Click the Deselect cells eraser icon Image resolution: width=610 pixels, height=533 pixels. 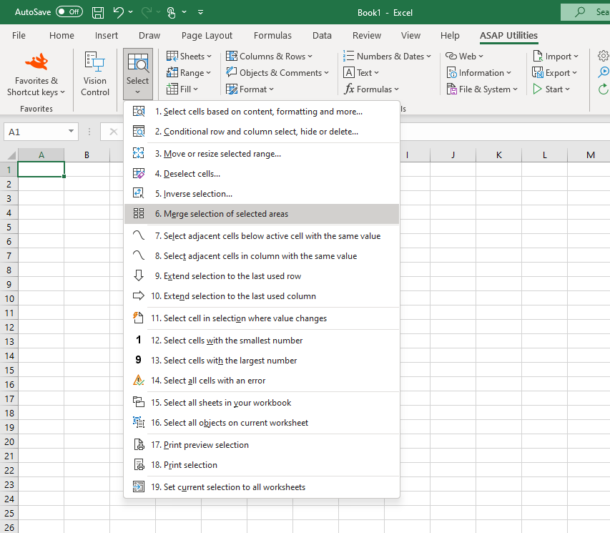(139, 174)
